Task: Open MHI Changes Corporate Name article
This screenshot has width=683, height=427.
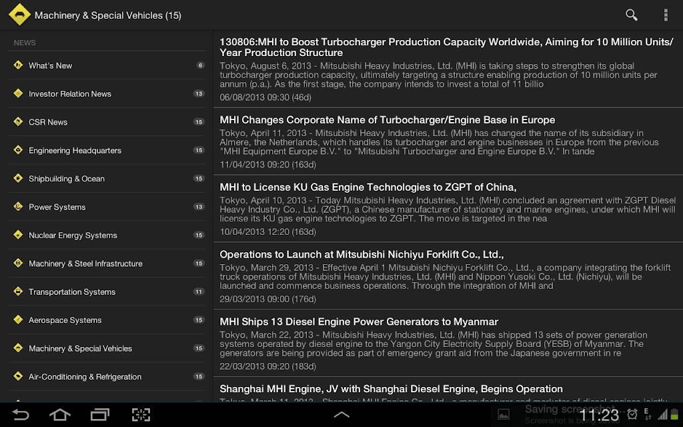Action: point(448,141)
